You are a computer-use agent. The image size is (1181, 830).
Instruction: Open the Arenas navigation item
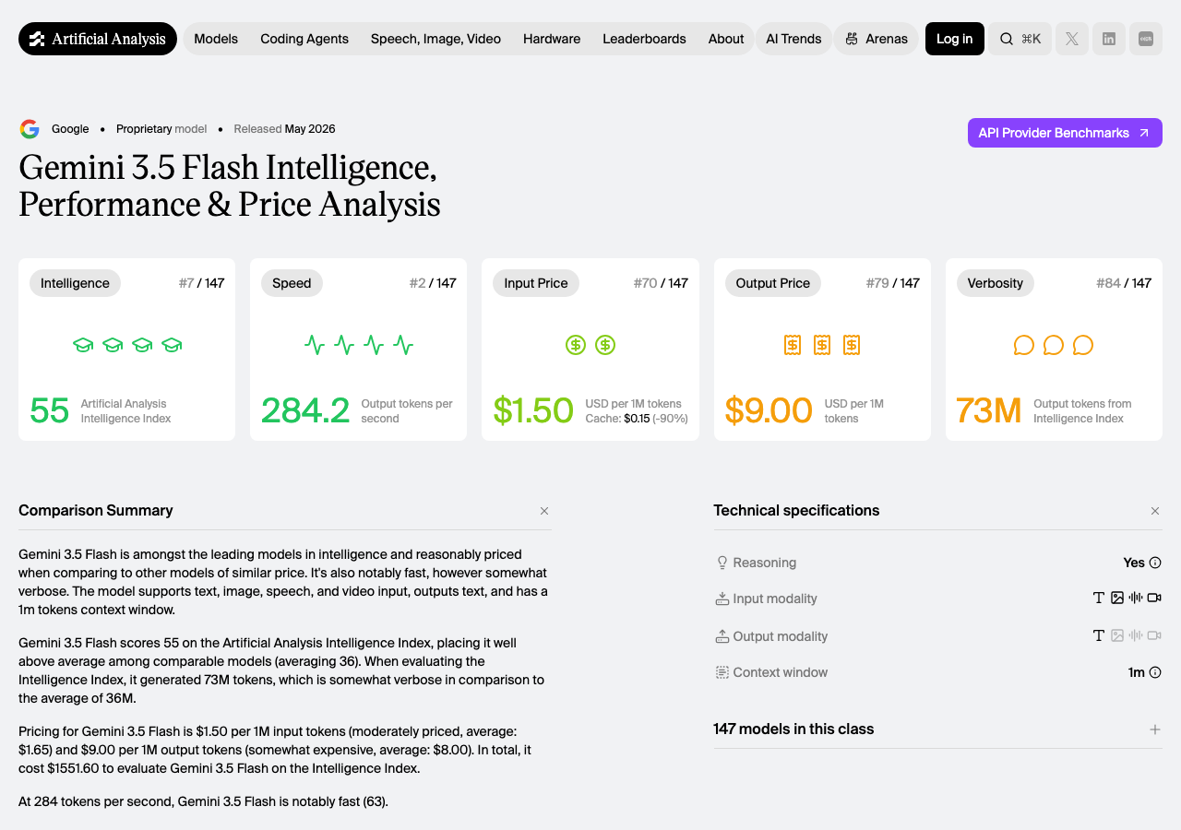[x=877, y=39]
